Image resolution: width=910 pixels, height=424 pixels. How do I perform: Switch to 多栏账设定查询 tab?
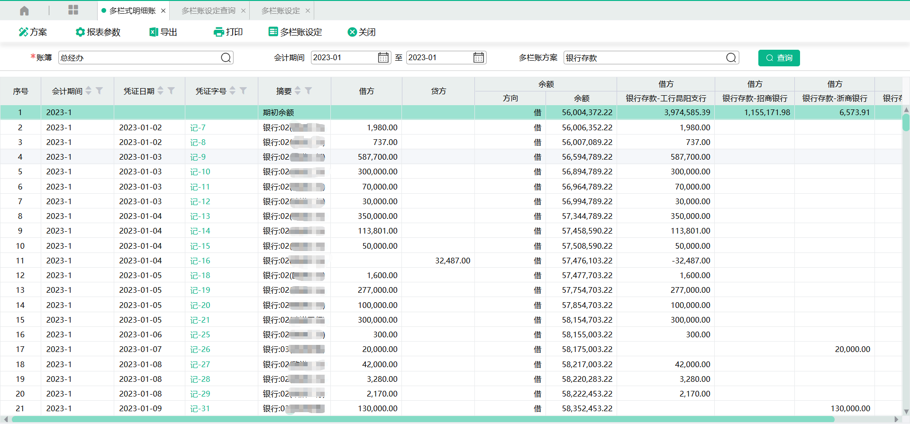pyautogui.click(x=208, y=10)
